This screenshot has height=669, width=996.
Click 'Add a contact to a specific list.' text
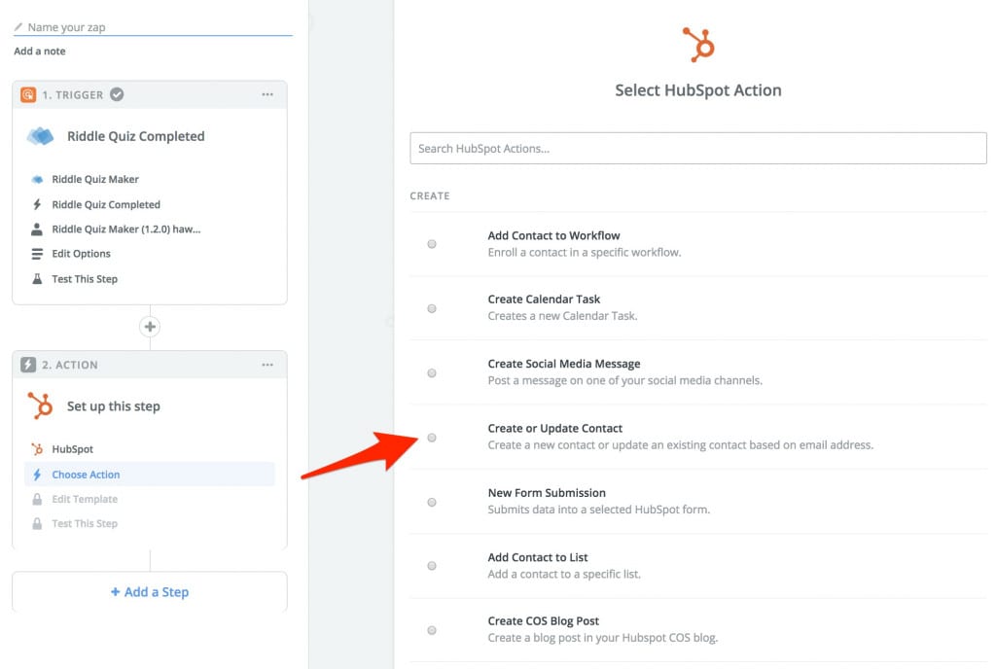click(564, 574)
